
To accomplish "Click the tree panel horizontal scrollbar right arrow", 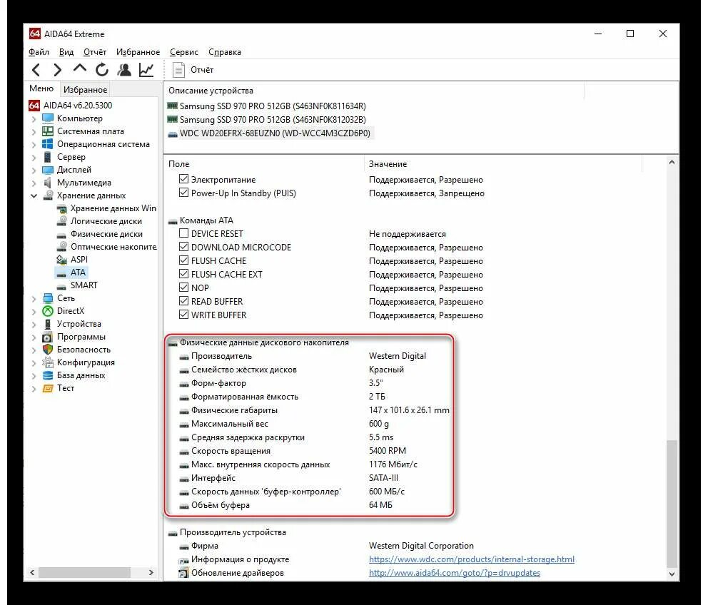I will (151, 572).
